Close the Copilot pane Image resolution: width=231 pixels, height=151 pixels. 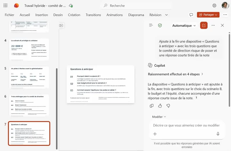222,25
